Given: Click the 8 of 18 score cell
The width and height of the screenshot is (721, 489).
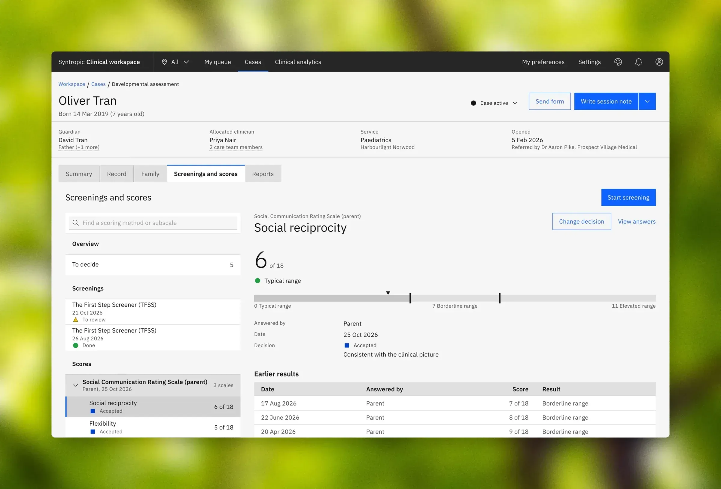Looking at the screenshot, I should (519, 417).
